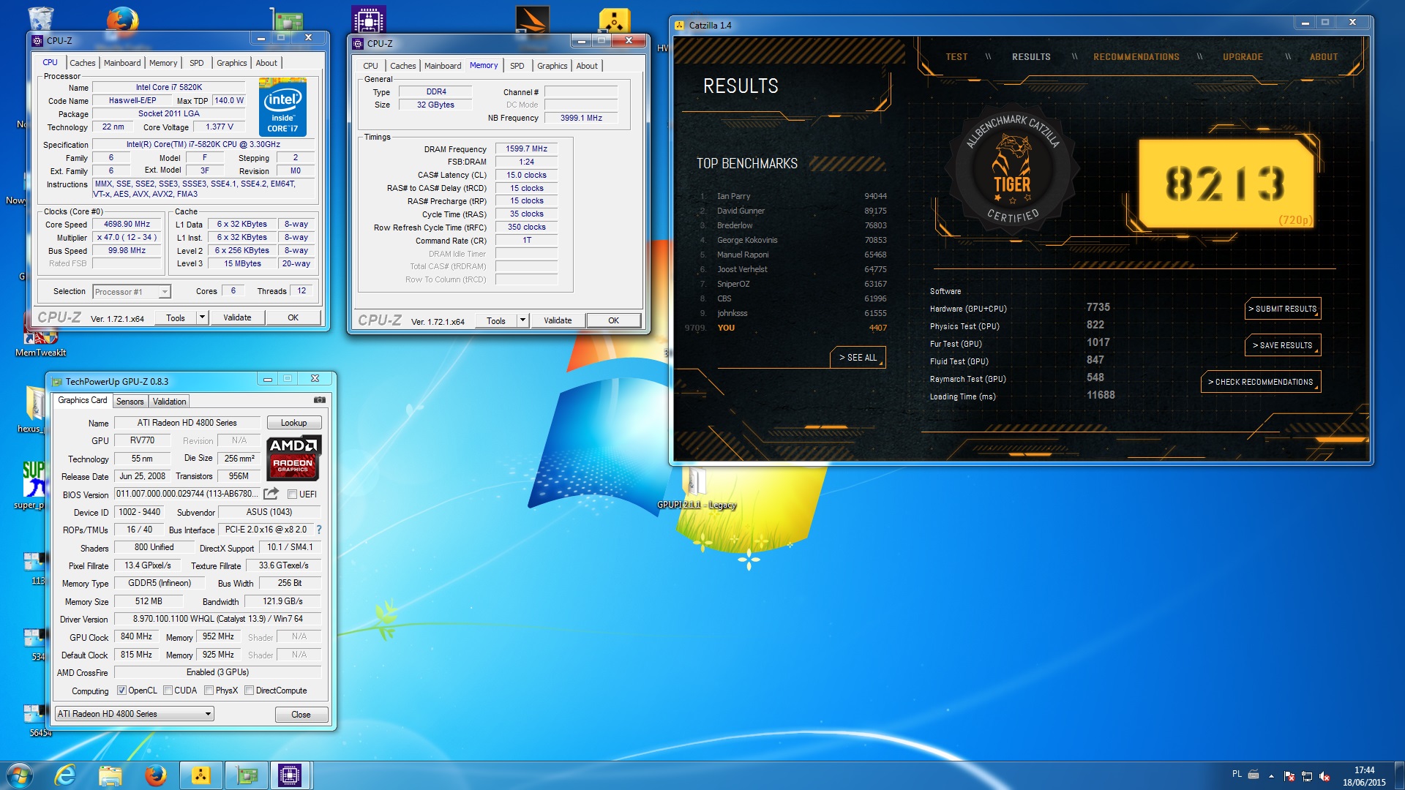Open Action Center flag tray icon
1405x790 pixels.
pyautogui.click(x=1289, y=776)
